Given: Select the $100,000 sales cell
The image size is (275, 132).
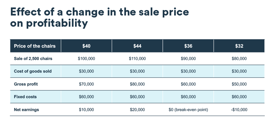Looking at the screenshot, I should tap(86, 59).
